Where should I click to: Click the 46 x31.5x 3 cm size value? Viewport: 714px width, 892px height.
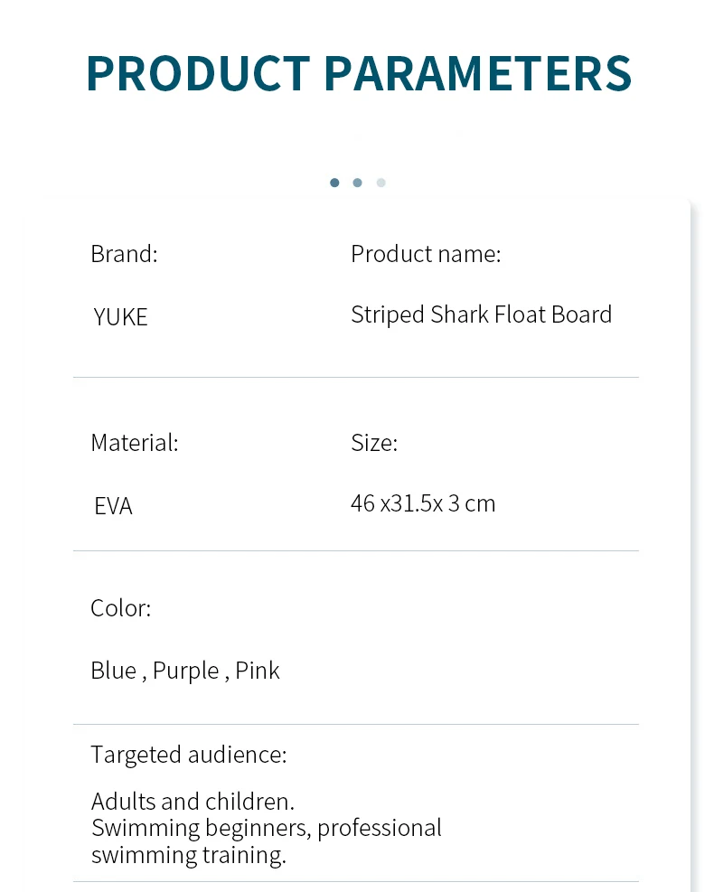coord(423,503)
